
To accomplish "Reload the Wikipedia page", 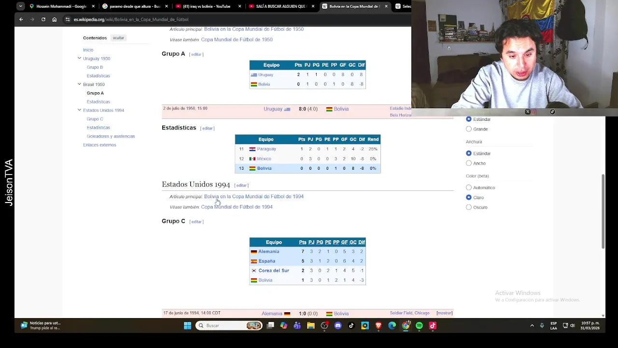I will (x=43, y=19).
